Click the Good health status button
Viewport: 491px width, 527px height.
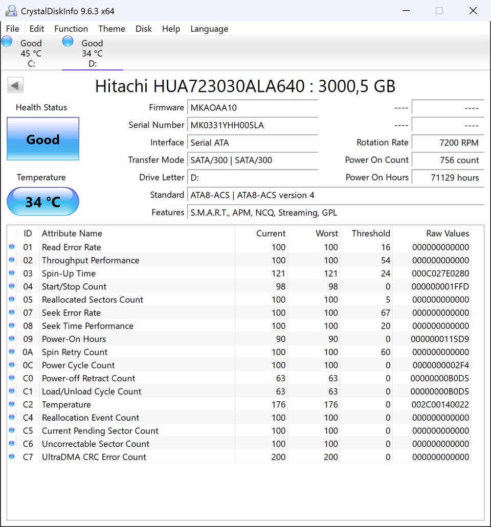tap(43, 139)
